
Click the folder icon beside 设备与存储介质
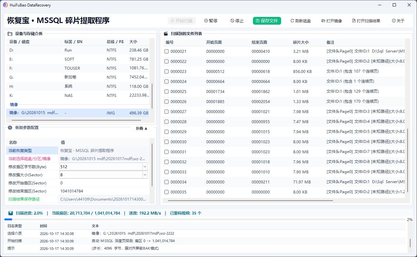[10, 33]
